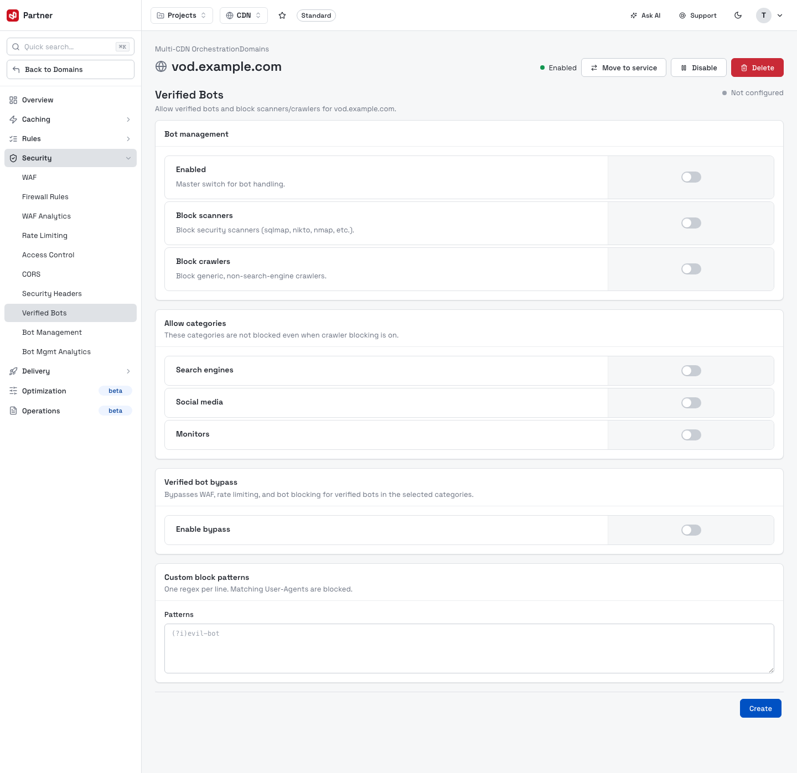Viewport: 797px width, 773px height.
Task: Click the favorite star icon
Action: (282, 15)
